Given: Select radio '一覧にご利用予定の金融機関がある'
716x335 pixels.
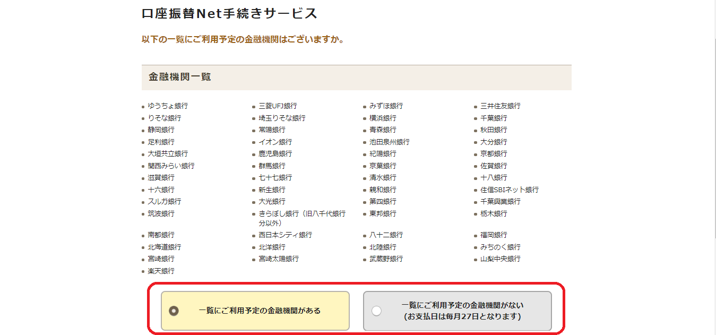Looking at the screenshot, I should tap(174, 311).
